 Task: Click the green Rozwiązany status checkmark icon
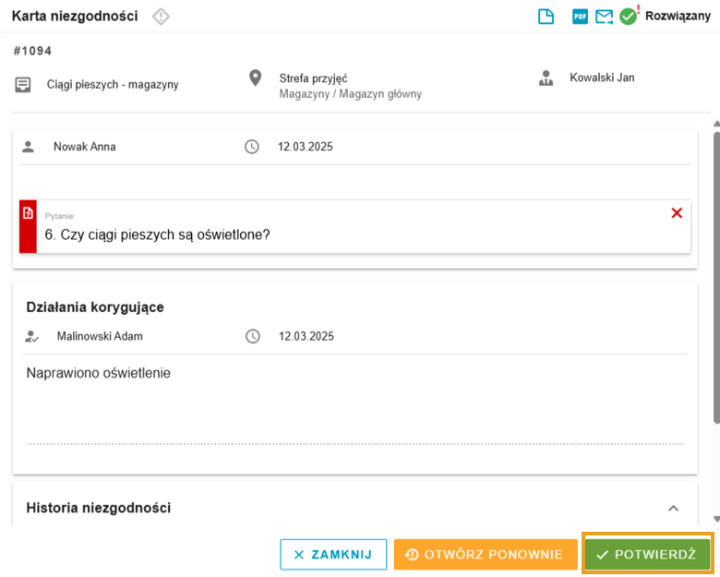click(x=629, y=17)
